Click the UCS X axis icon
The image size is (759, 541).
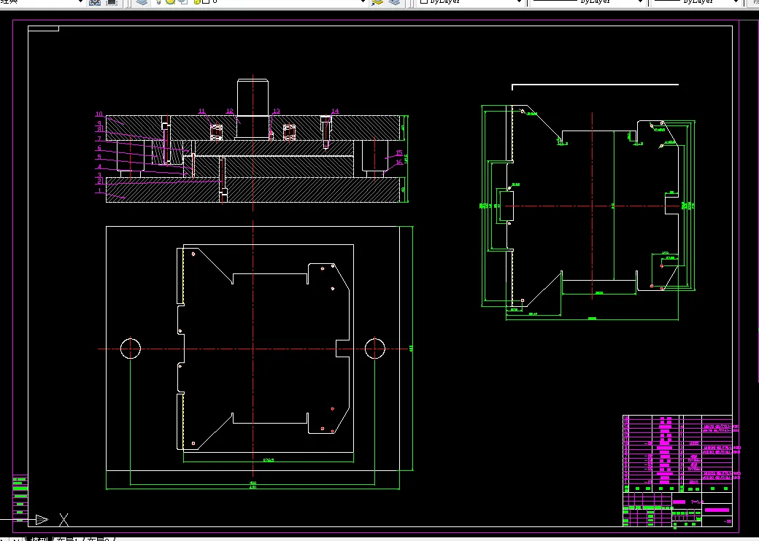click(x=64, y=520)
